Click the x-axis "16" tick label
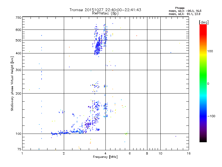This screenshot has width=222, height=167. click(189, 153)
